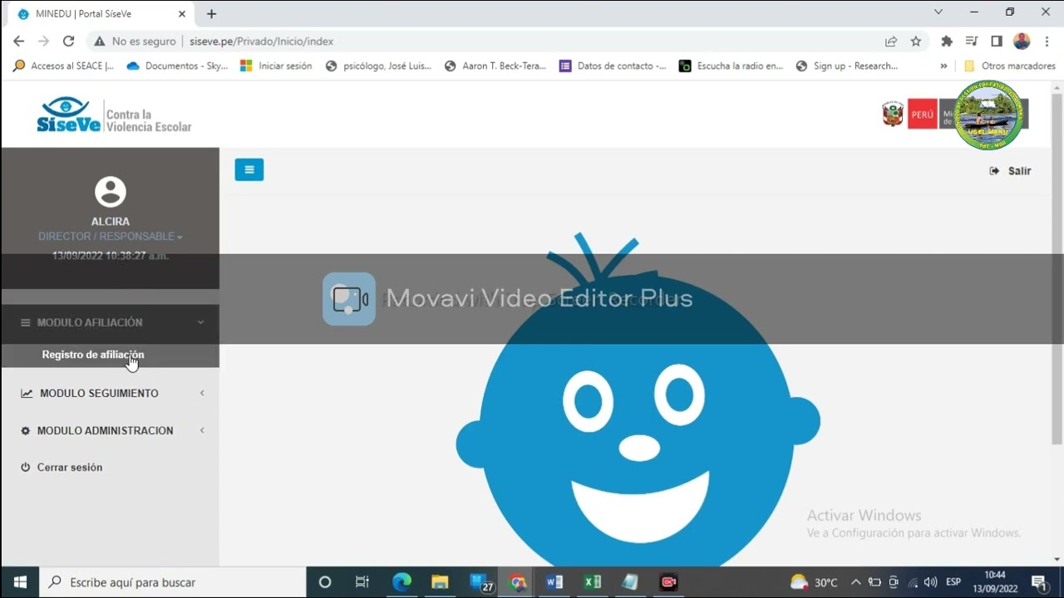1064x598 pixels.
Task: Show hidden system tray icons
Action: (856, 582)
